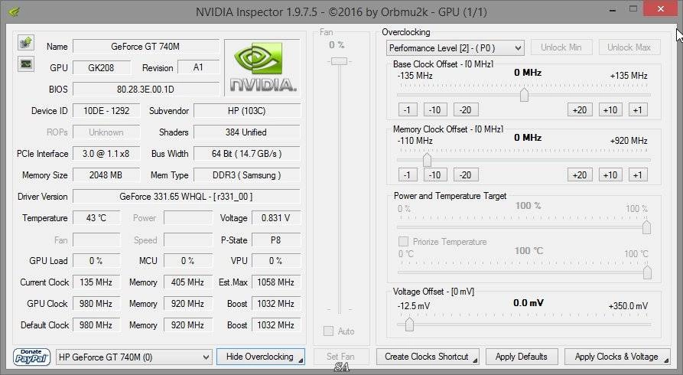Click the Current Clock value 135 MHz
The image size is (683, 375).
(96, 282)
